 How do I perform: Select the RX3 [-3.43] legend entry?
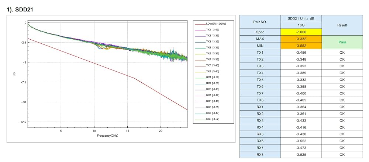pyautogui.click(x=207, y=89)
